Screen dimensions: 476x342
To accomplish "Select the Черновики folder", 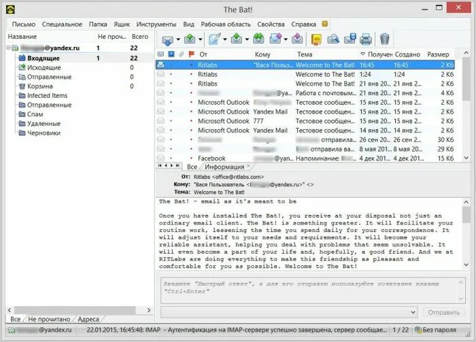I will 44,133.
